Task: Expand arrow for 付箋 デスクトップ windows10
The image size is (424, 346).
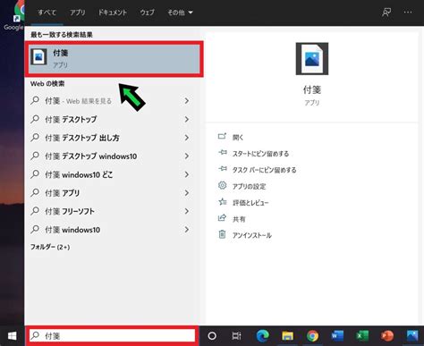Action: tap(187, 156)
